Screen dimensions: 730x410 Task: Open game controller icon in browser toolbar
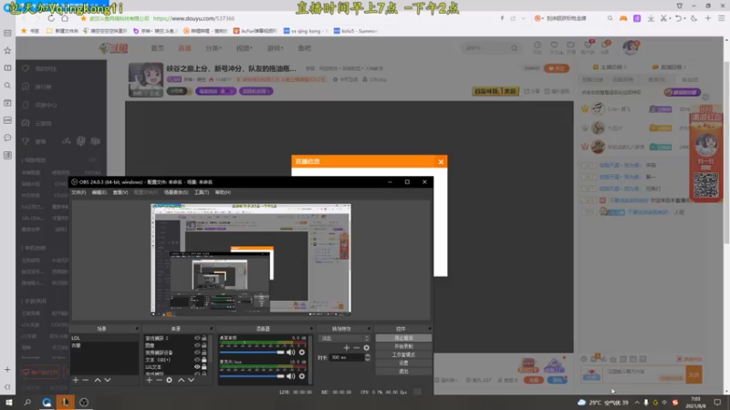pyautogui.click(x=623, y=18)
